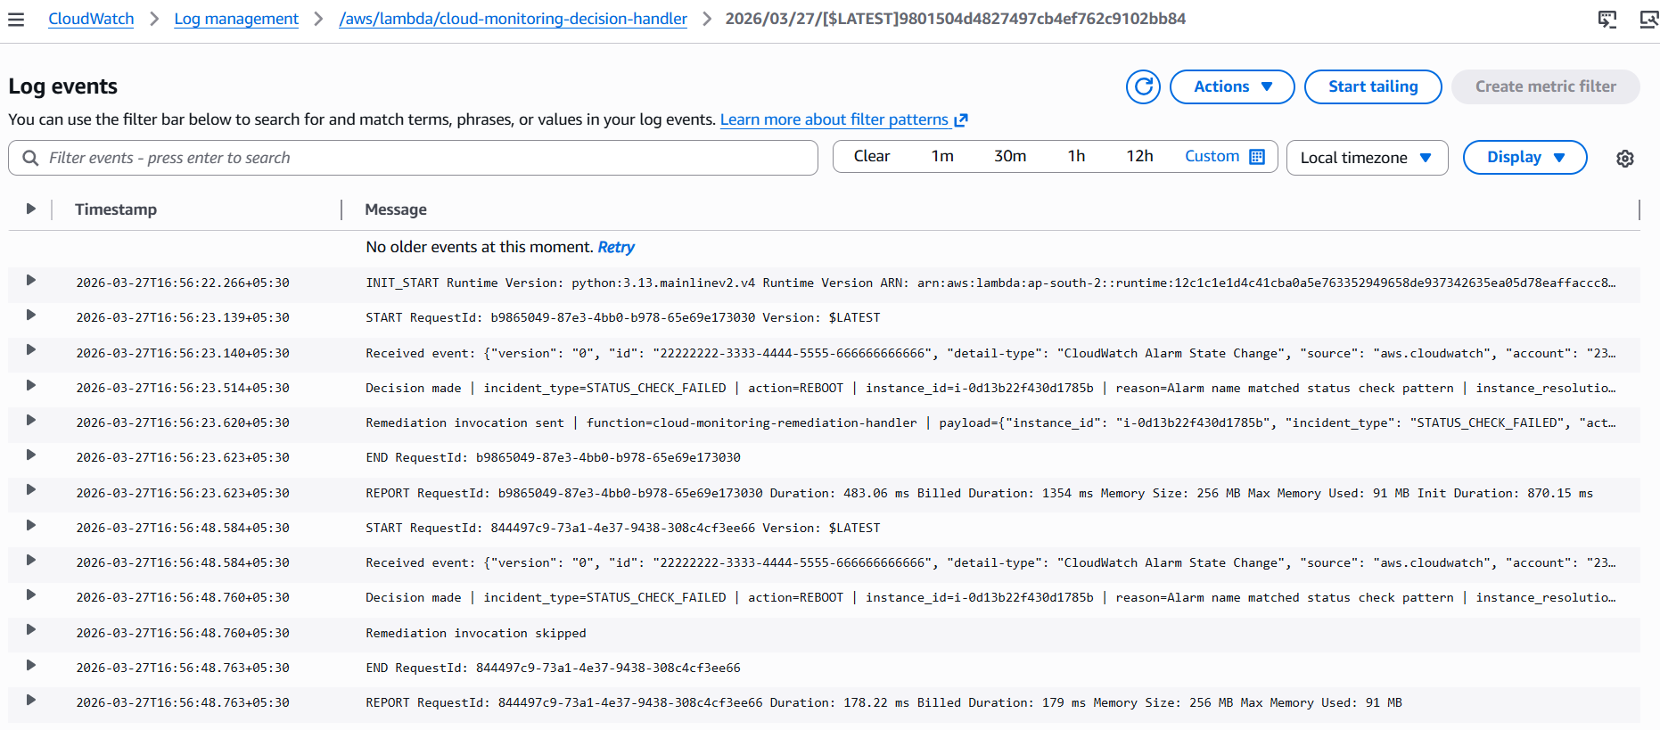
Task: Expand the START RequestId b9865049 row
Action: coord(30,316)
